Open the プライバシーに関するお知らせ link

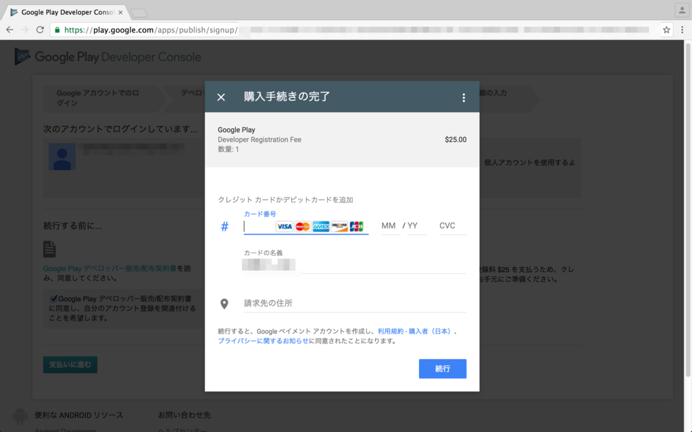coord(263,342)
